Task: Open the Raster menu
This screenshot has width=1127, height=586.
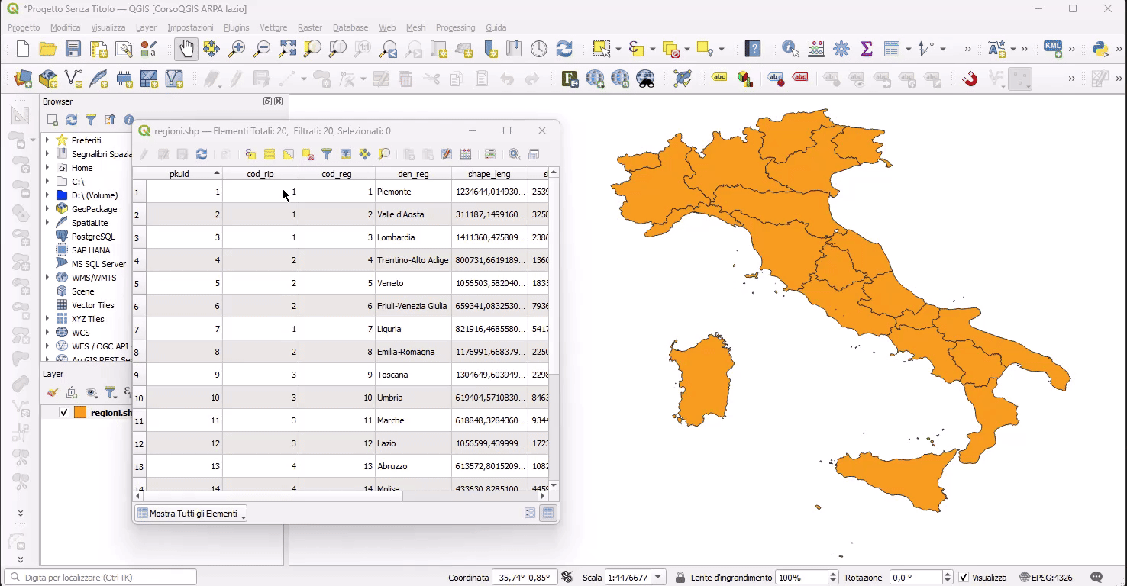Action: (309, 27)
